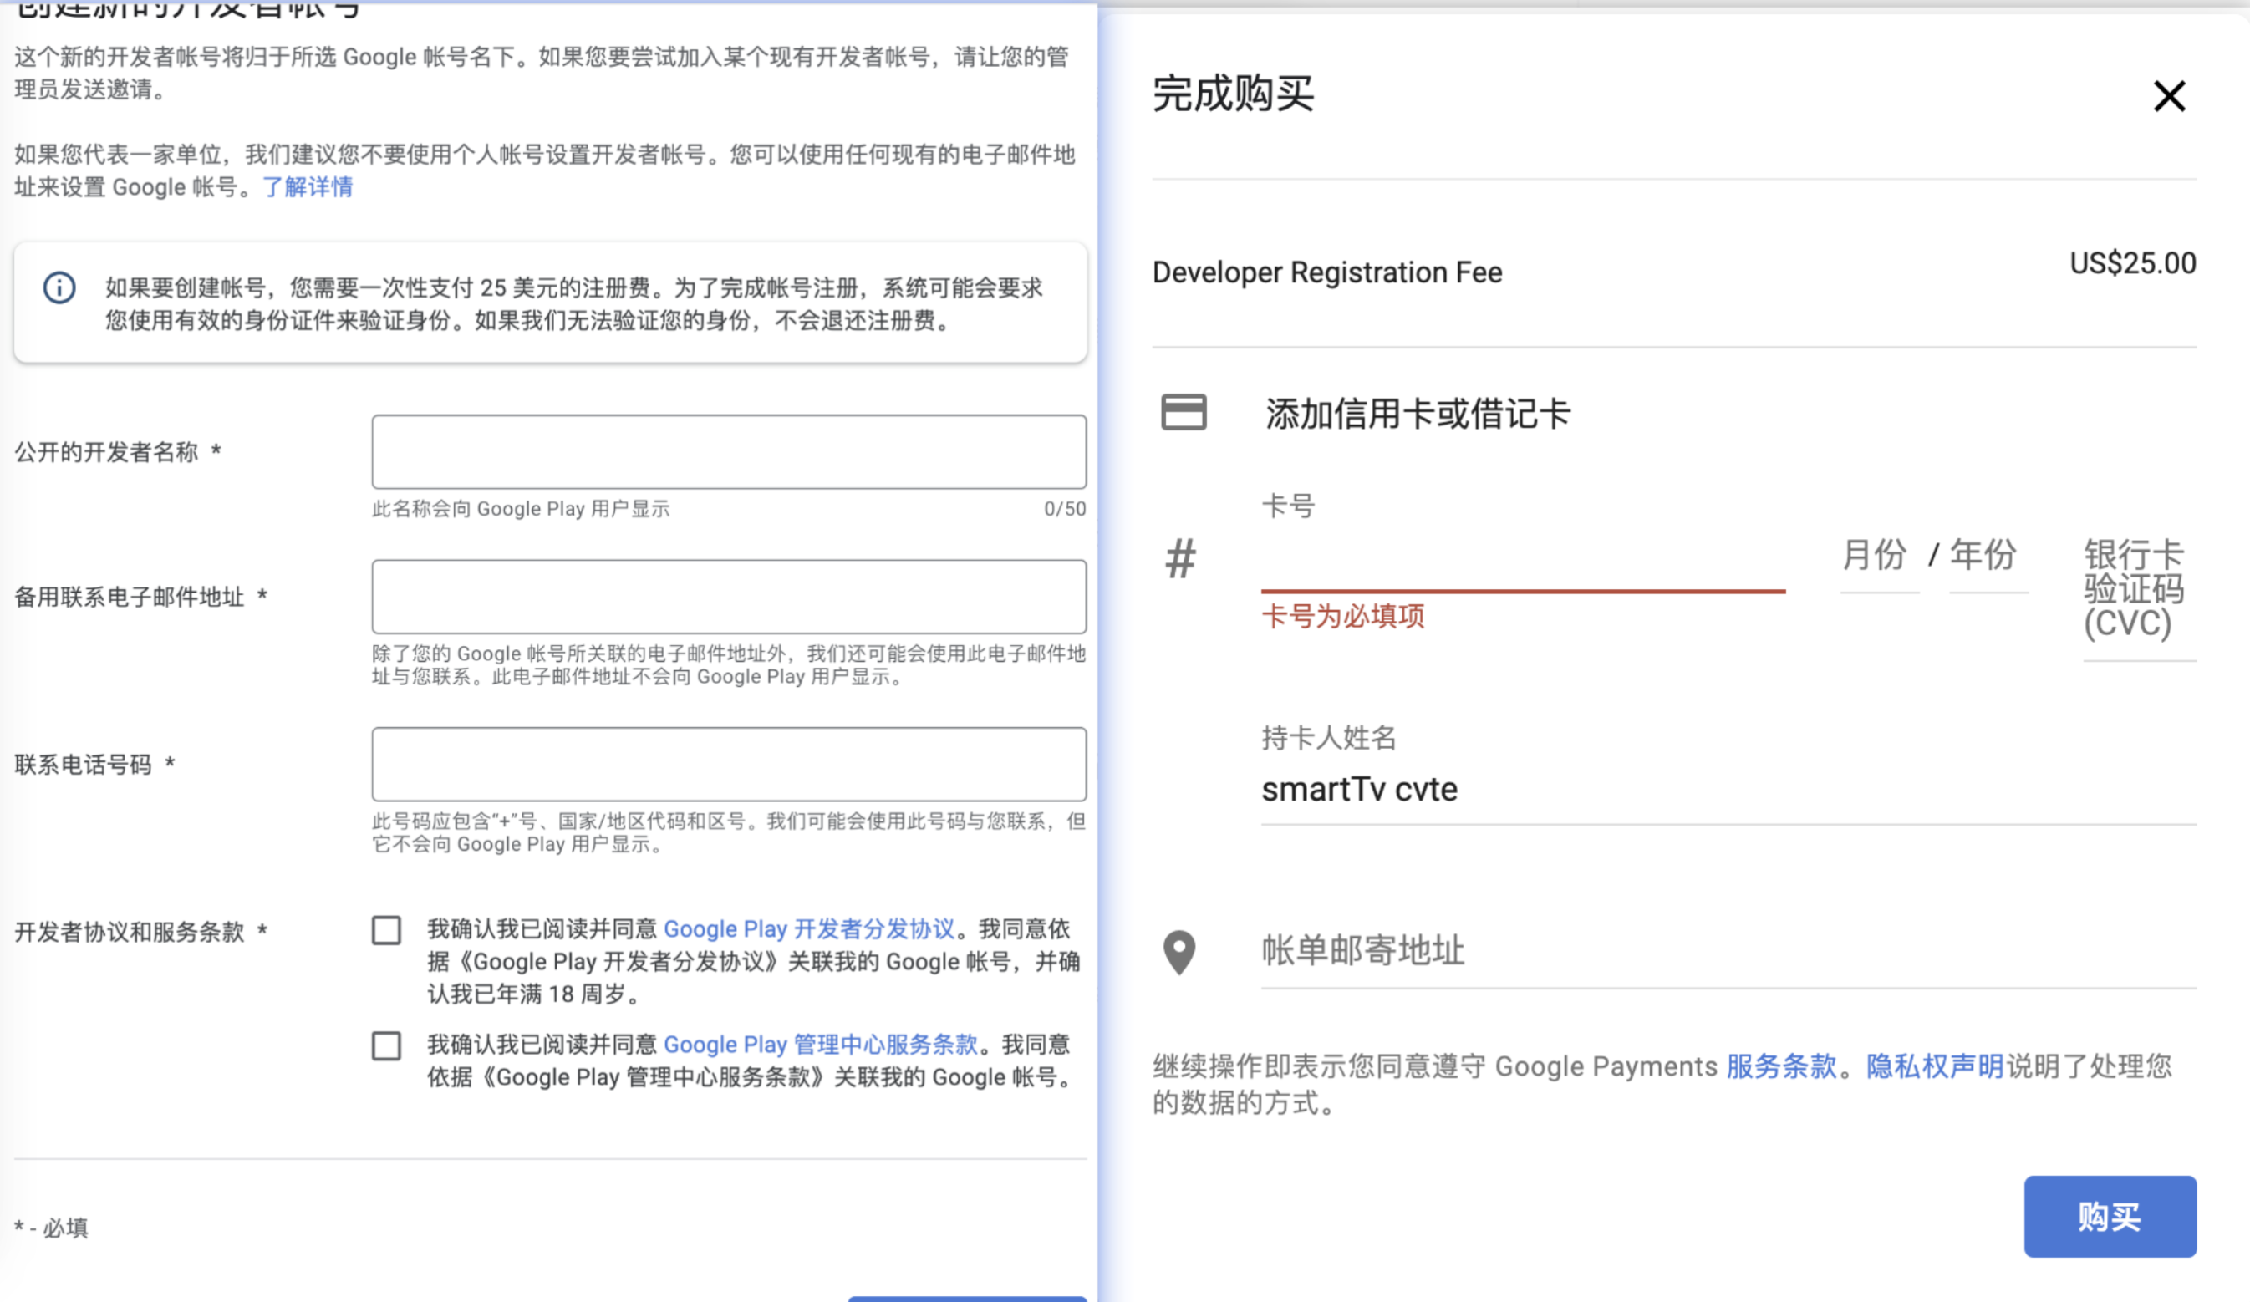Click the credit card icon

click(x=1183, y=413)
